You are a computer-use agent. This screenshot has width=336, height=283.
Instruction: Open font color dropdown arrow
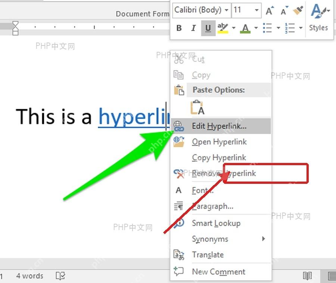click(256, 28)
